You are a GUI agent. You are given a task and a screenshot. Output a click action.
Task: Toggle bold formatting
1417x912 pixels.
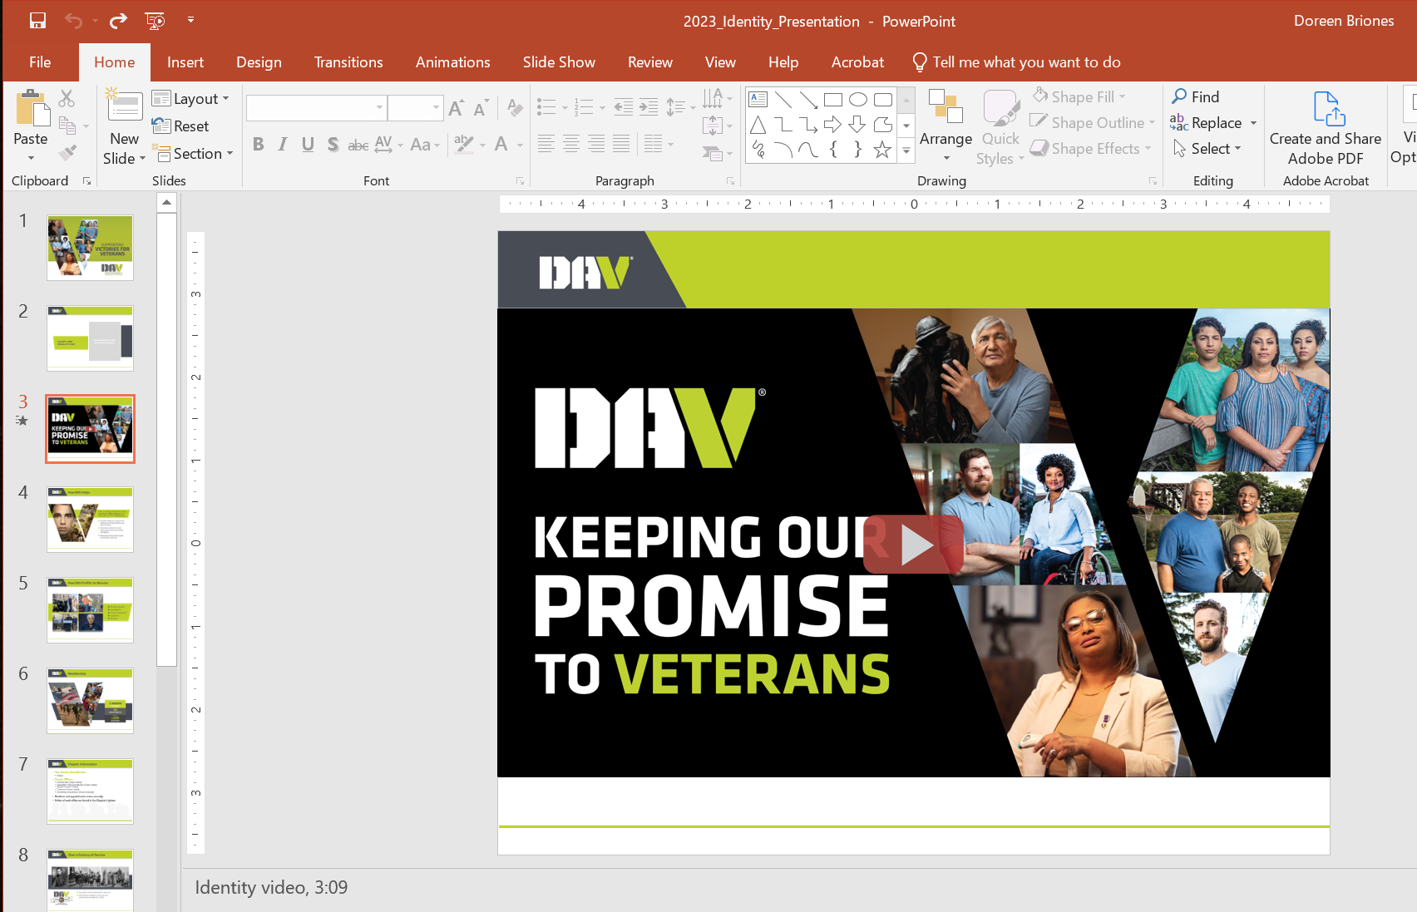tap(258, 144)
